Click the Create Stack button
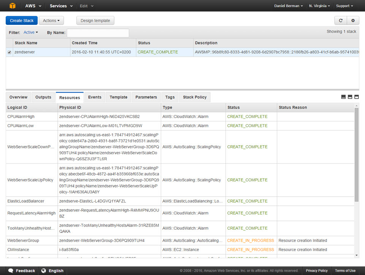This screenshot has height=275, width=365. click(22, 21)
